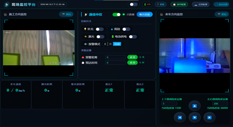Set 报警模式 to 自动
This screenshot has width=233, height=127.
point(117,44)
